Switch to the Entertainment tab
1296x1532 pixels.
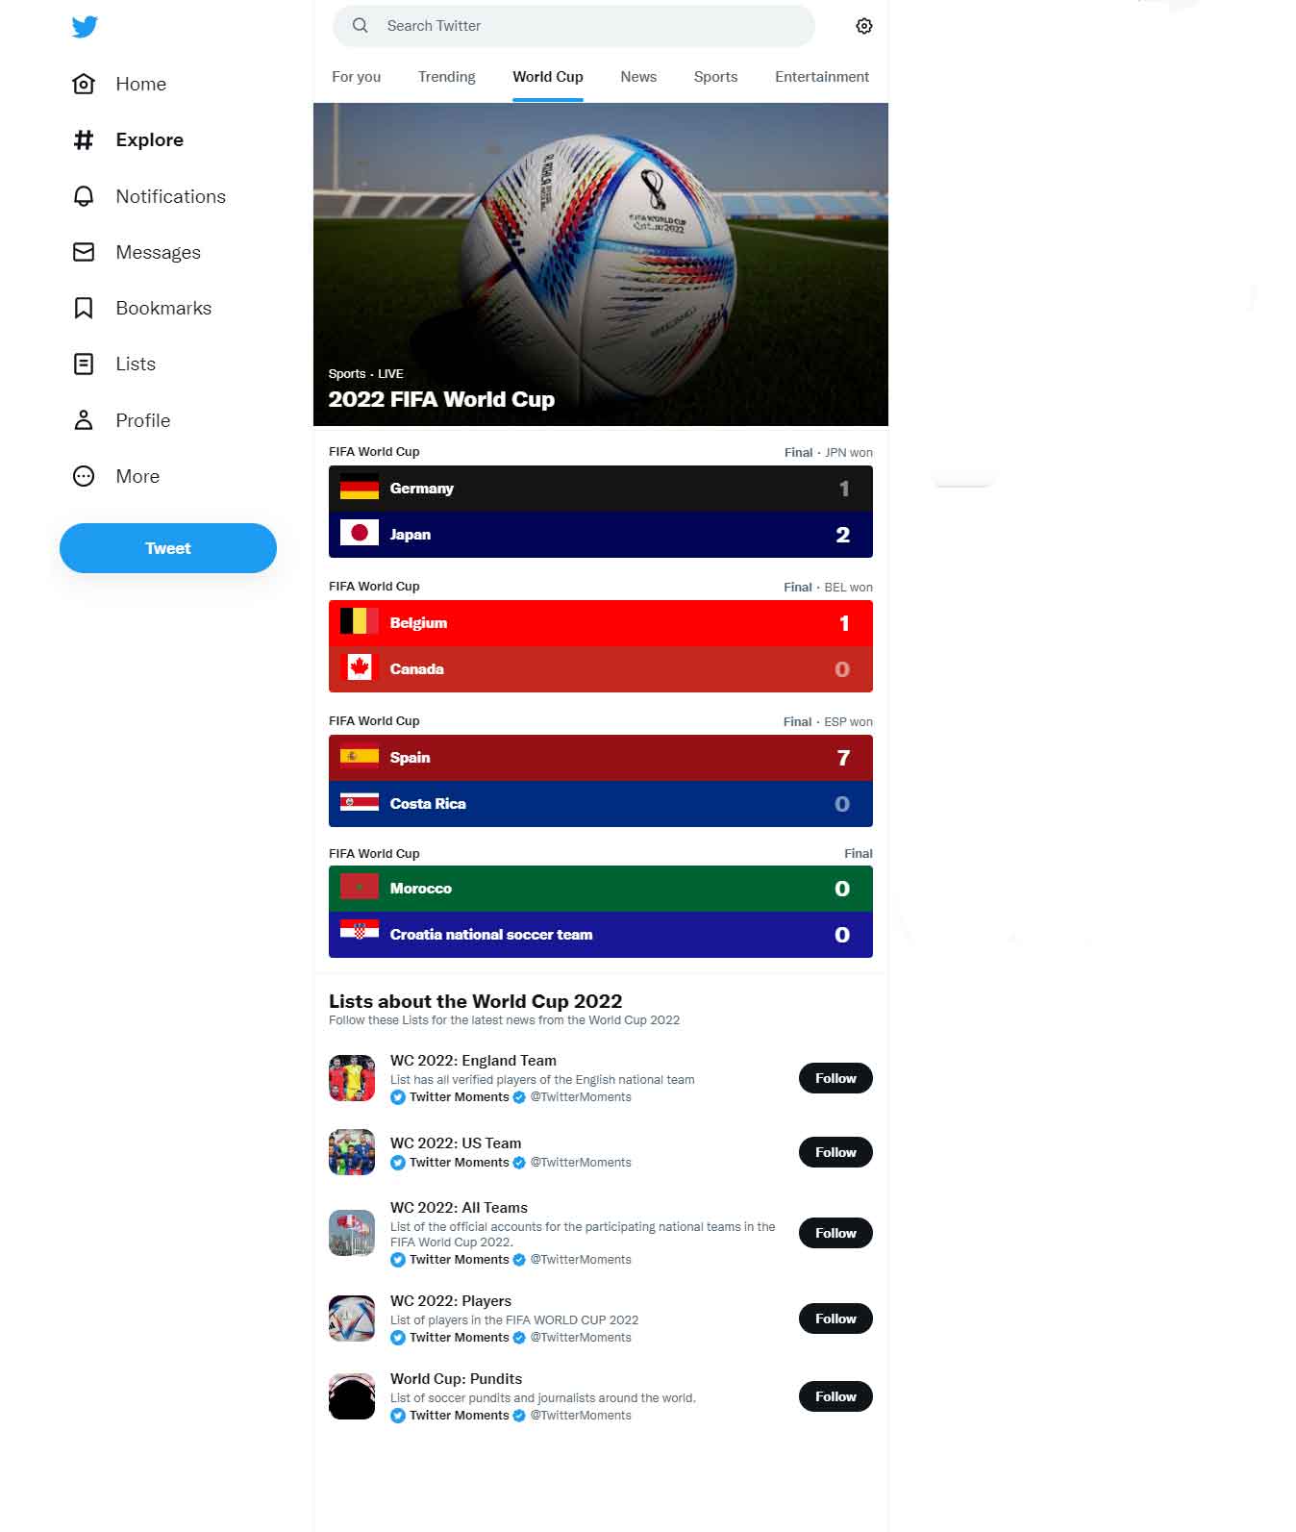point(822,77)
